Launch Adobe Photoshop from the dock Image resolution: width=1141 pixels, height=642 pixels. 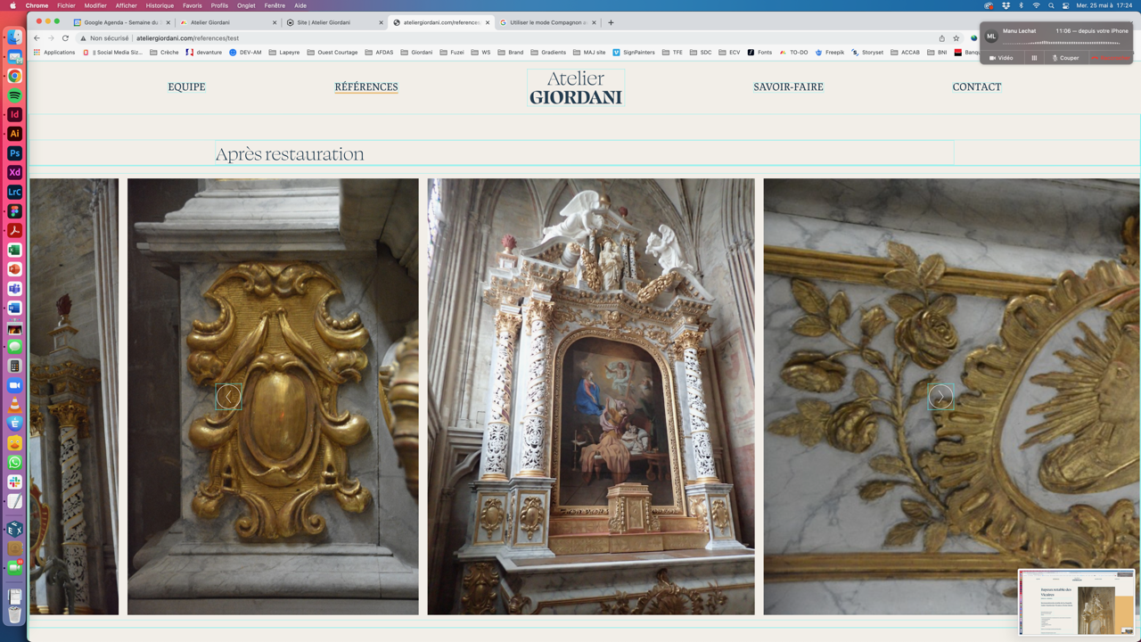click(x=15, y=153)
